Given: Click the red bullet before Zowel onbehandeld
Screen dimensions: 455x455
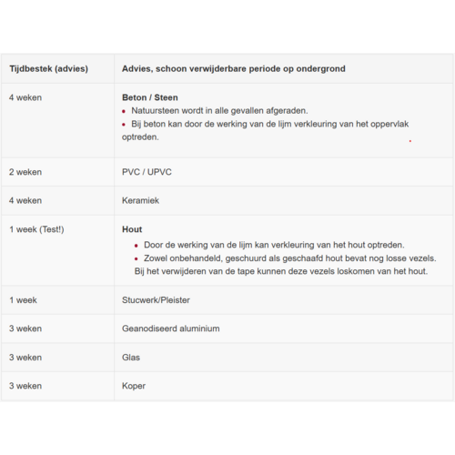Looking at the screenshot, I should coord(136,258).
